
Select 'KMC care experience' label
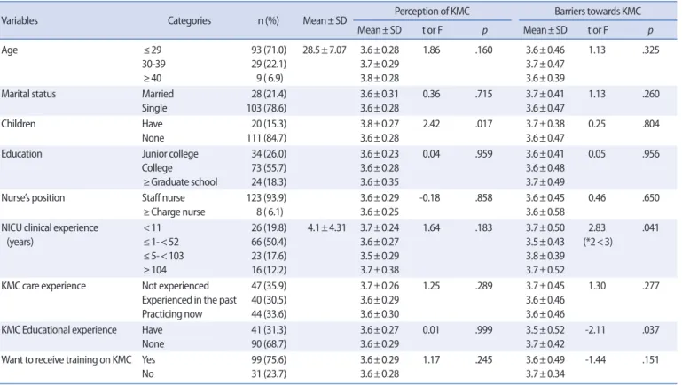(x=43, y=286)
